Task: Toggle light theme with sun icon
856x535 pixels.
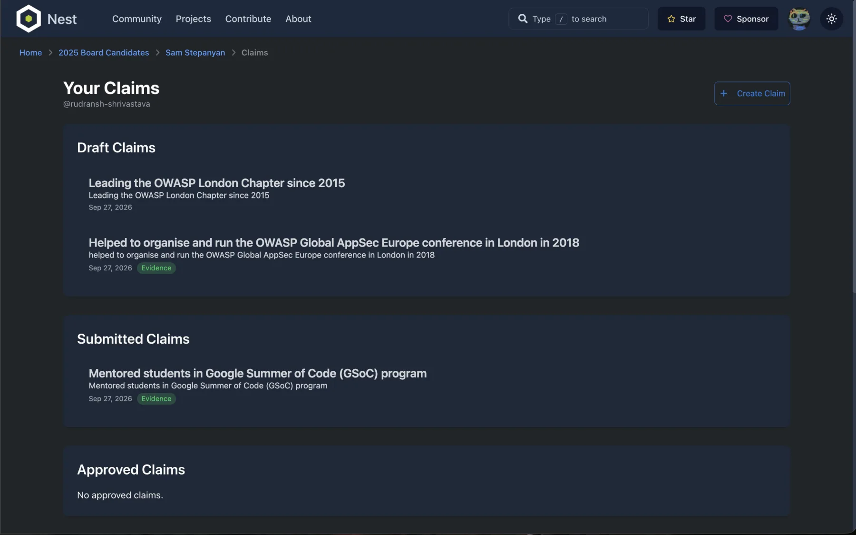Action: [x=831, y=19]
